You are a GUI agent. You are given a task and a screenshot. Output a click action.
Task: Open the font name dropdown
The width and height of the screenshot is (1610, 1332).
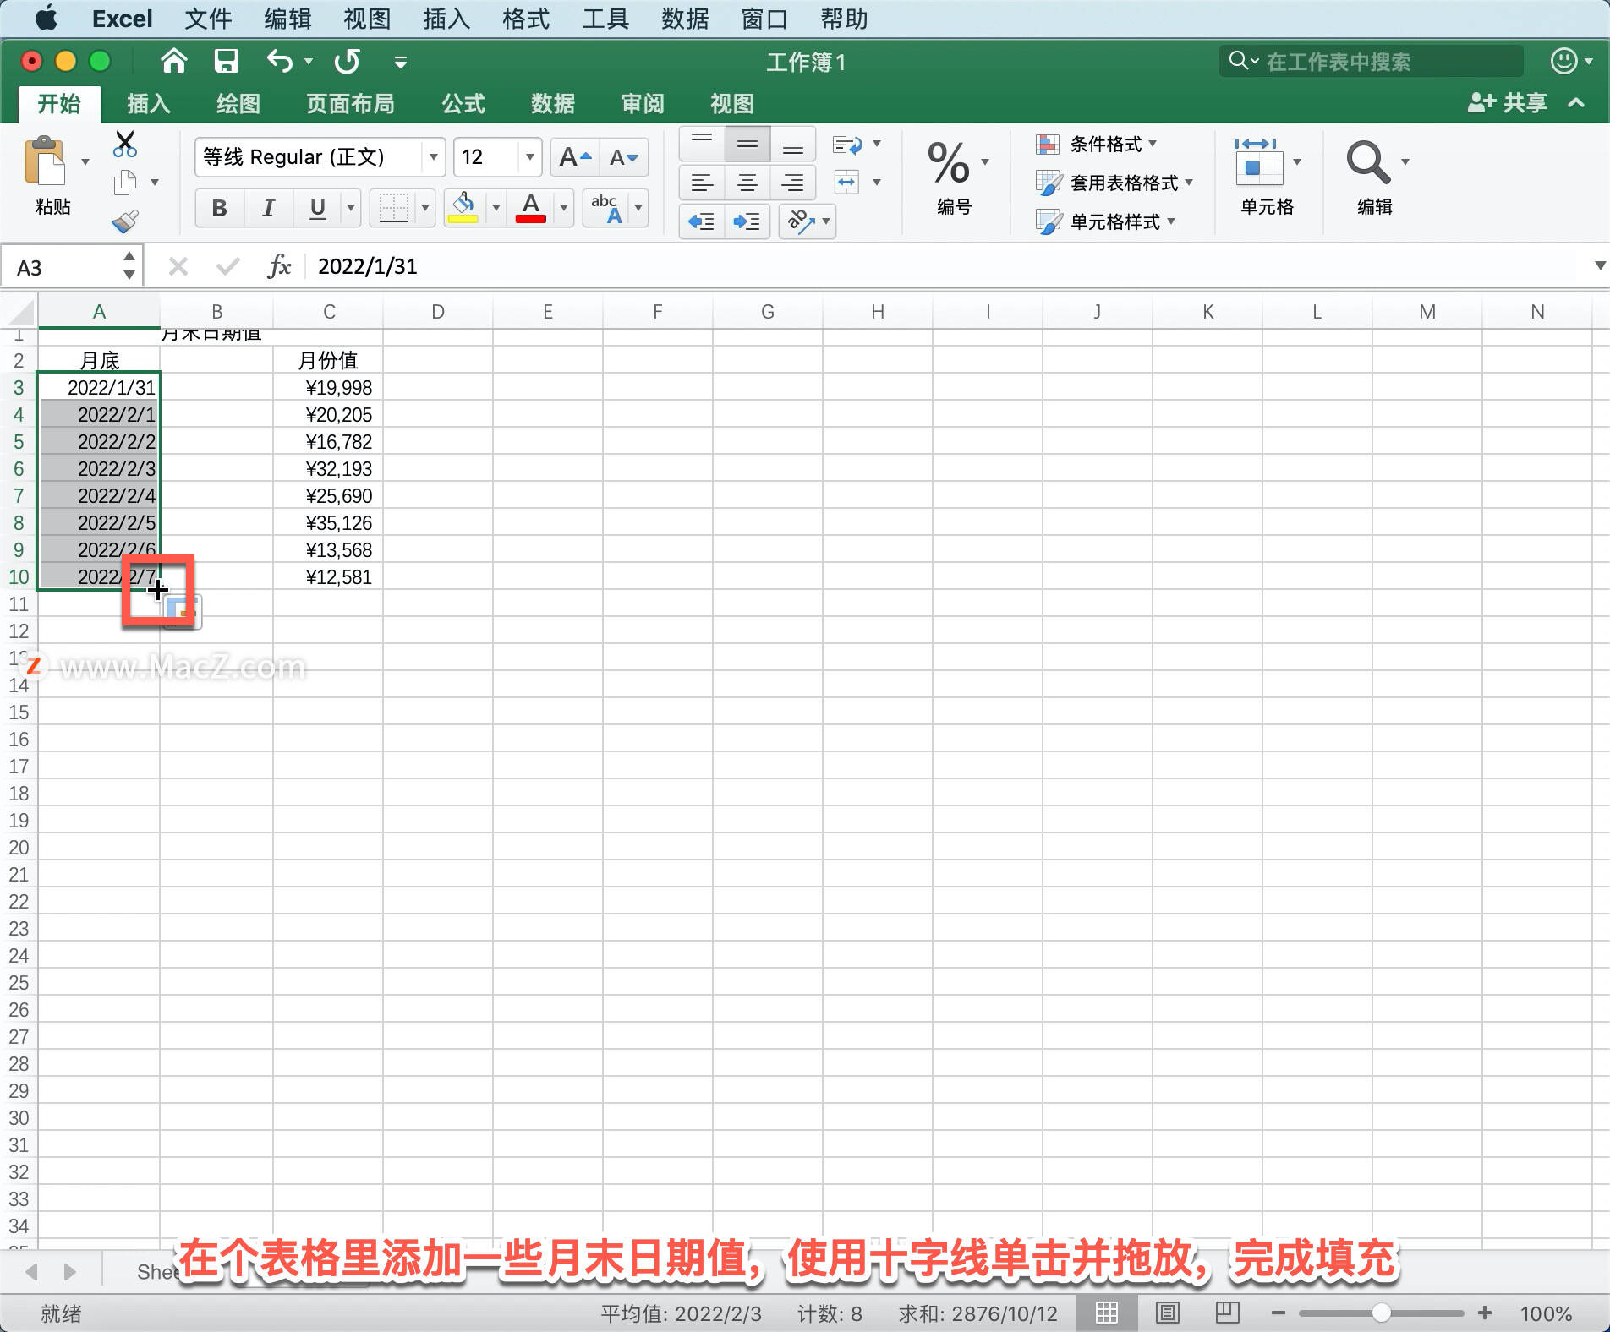(432, 156)
